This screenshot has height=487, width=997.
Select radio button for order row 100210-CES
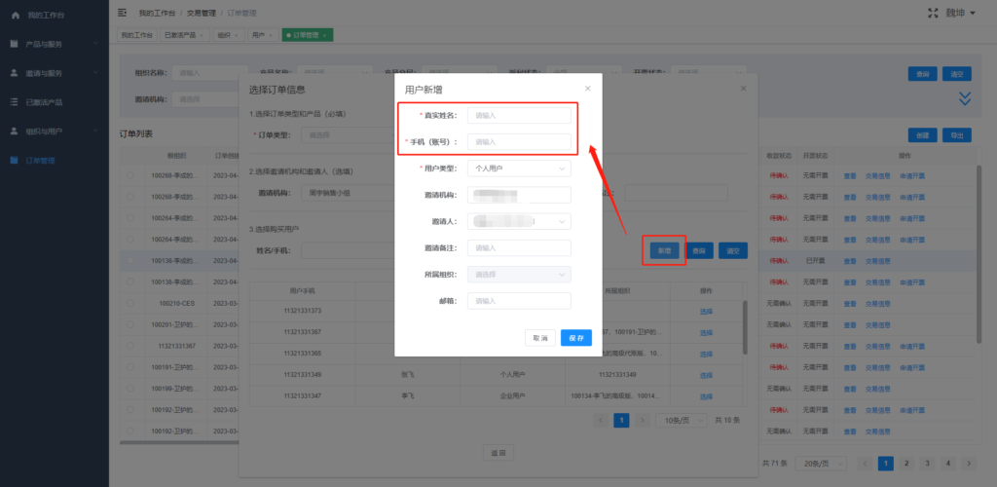[x=130, y=303]
